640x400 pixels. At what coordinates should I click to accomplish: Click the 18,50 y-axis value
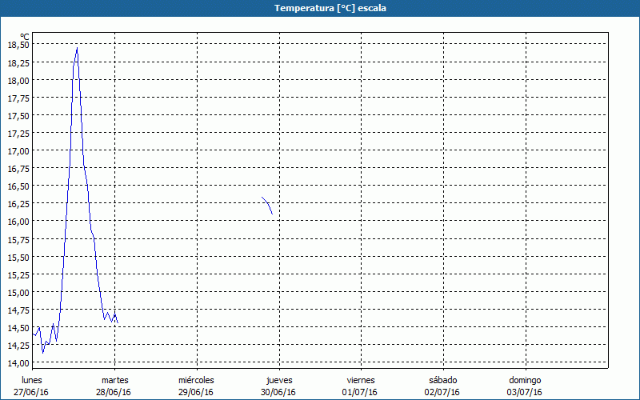[18, 45]
